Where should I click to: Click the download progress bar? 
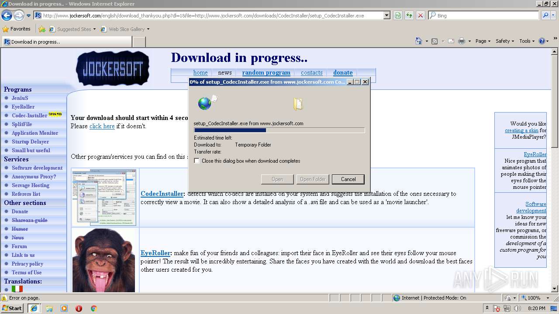(279, 130)
